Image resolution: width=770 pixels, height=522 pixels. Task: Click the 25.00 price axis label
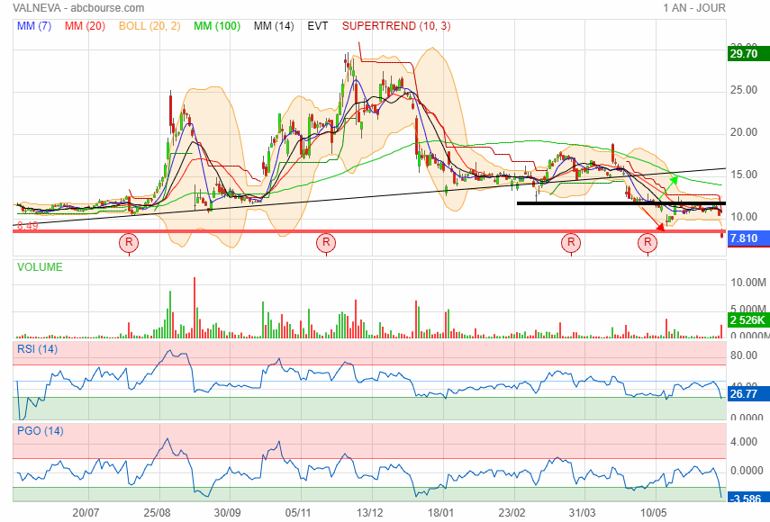coord(744,90)
